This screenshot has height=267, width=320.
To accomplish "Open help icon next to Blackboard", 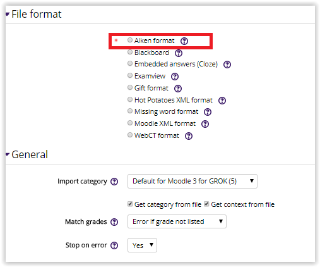I will [179, 53].
